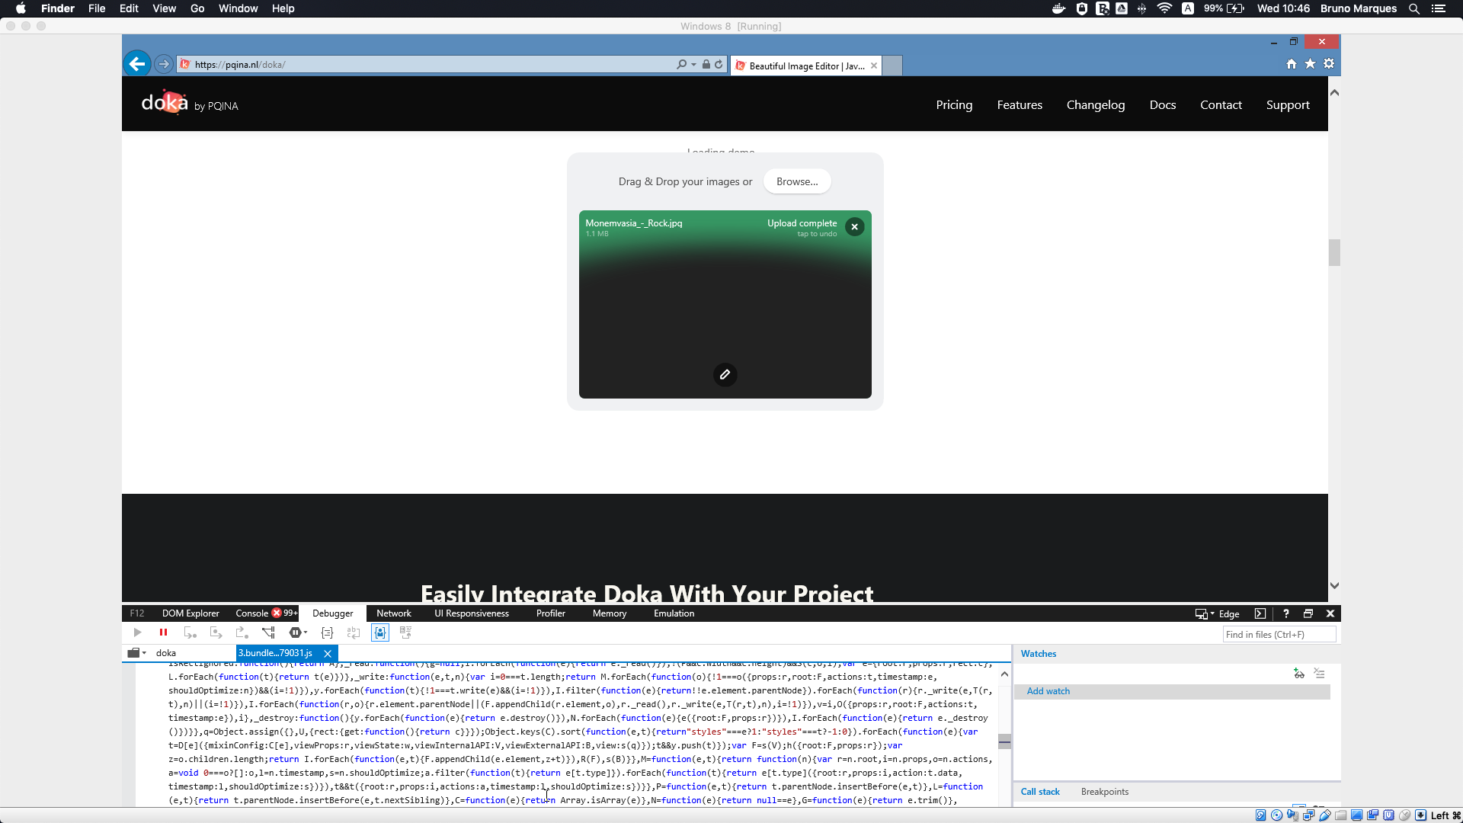
Task: Click the Step into debugger icon
Action: click(x=190, y=632)
